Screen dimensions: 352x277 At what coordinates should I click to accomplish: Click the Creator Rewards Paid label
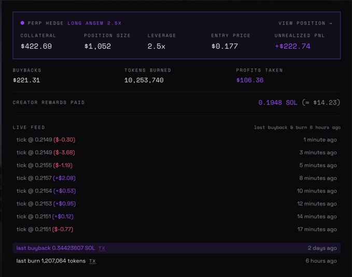(x=49, y=102)
